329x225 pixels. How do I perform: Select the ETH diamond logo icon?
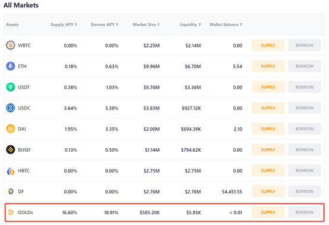tap(11, 66)
